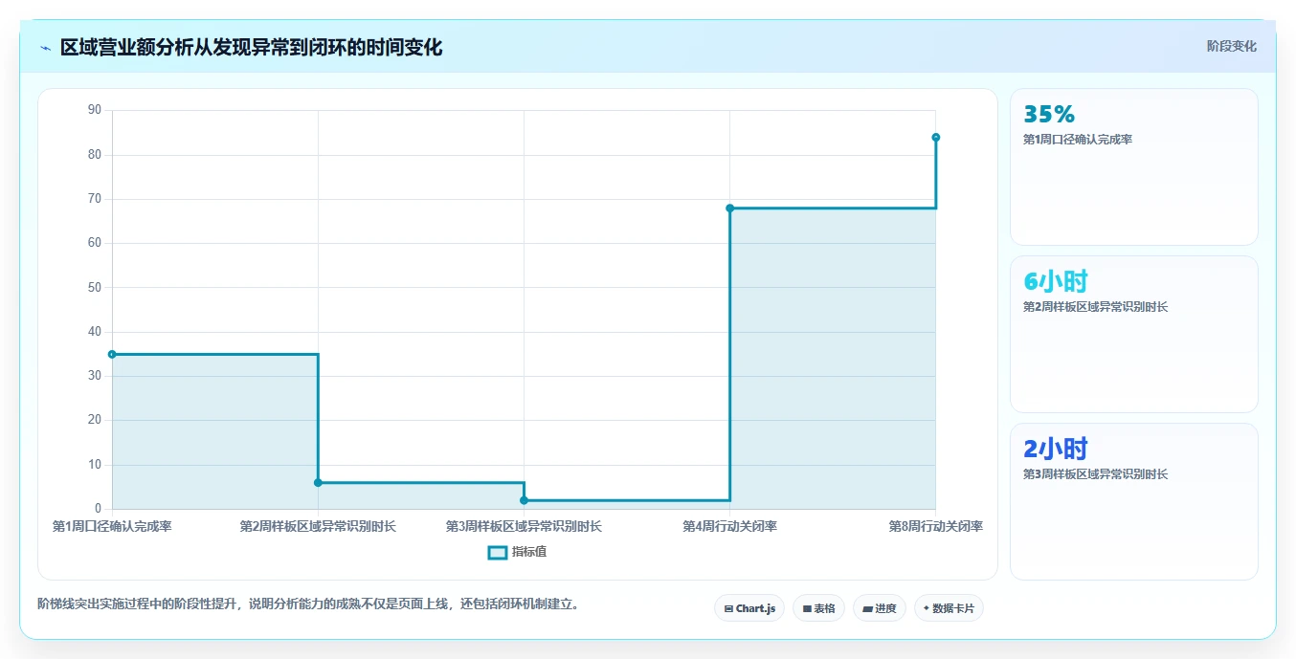
Task: Select the Chart.js tag chip
Action: [x=749, y=608]
